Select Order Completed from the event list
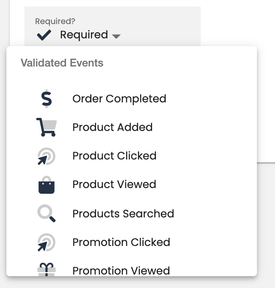 (x=119, y=99)
